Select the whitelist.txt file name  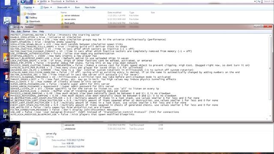click(70, 129)
